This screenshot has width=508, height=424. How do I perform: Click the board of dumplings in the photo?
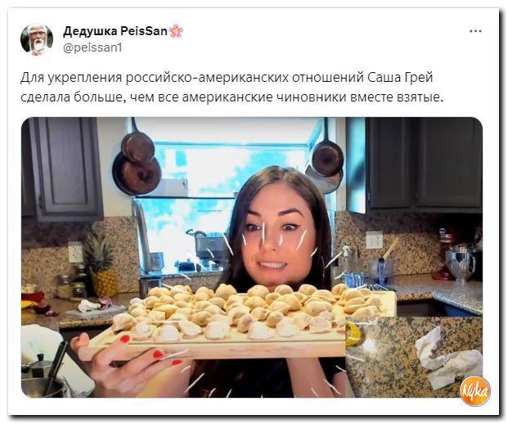click(x=240, y=321)
